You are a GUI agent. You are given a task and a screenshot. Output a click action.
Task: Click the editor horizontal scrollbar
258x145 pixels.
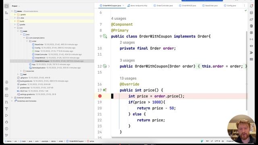pyautogui.click(x=170, y=137)
